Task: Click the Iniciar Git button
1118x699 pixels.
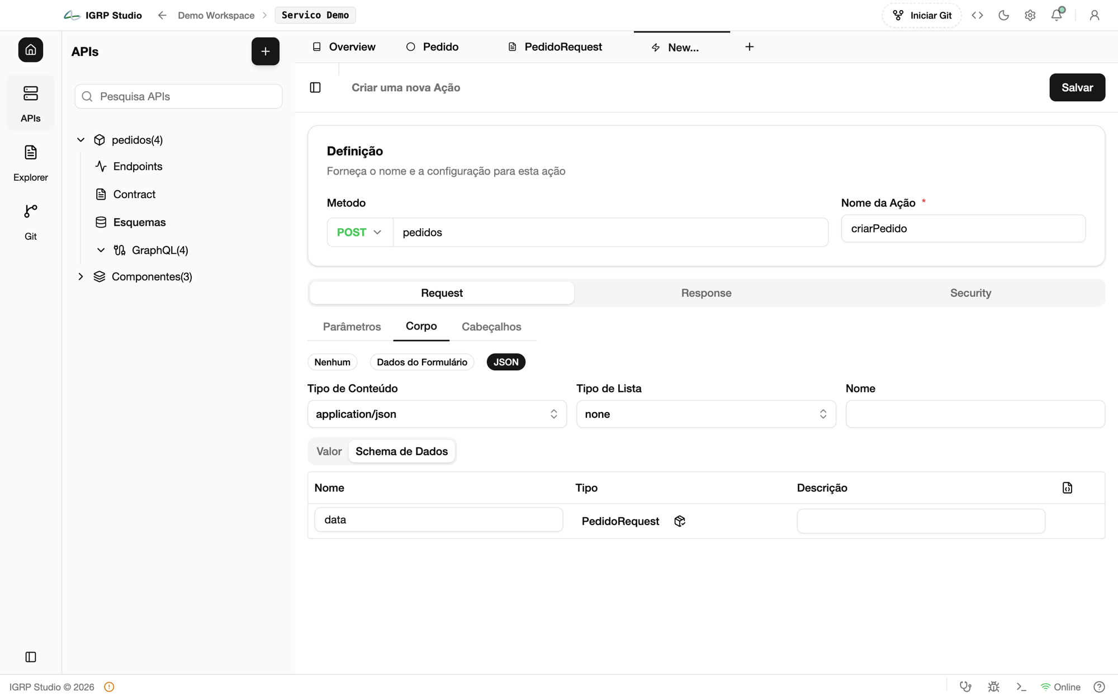Action: [922, 16]
